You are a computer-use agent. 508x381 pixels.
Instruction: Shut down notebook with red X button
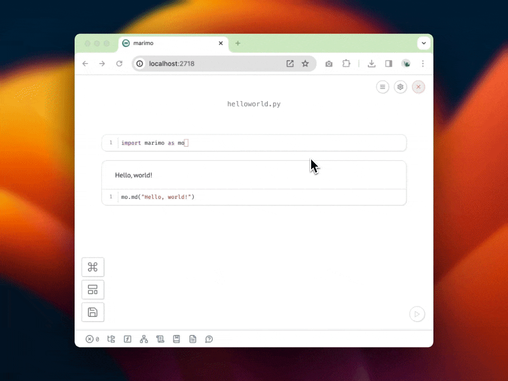coord(419,87)
